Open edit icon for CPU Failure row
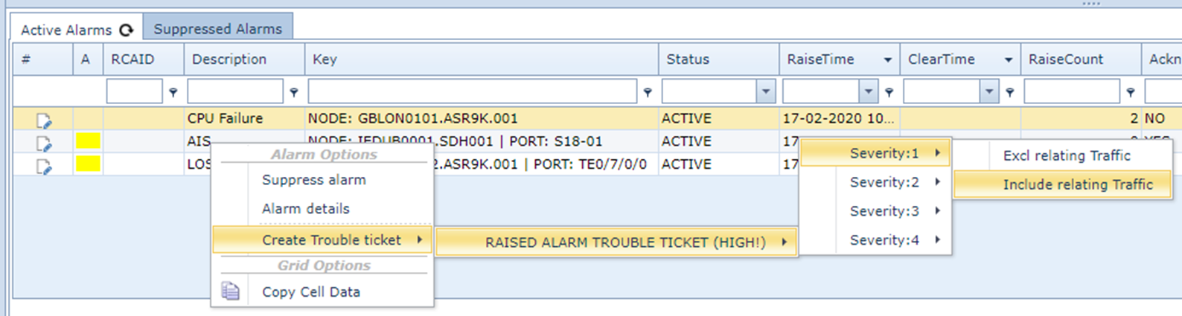The height and width of the screenshot is (316, 1182). pyautogui.click(x=44, y=120)
